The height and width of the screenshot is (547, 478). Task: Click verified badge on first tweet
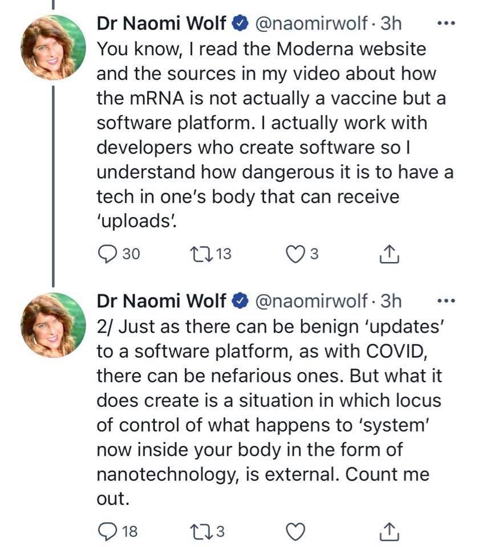pyautogui.click(x=241, y=24)
